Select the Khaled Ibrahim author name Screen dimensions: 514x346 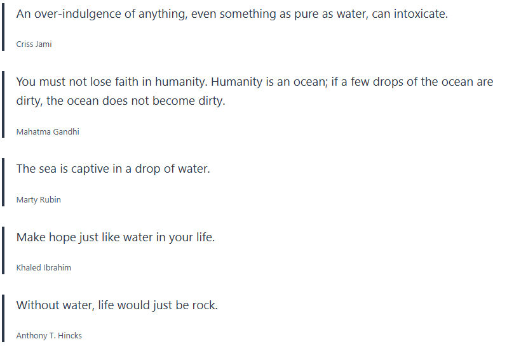click(x=43, y=268)
